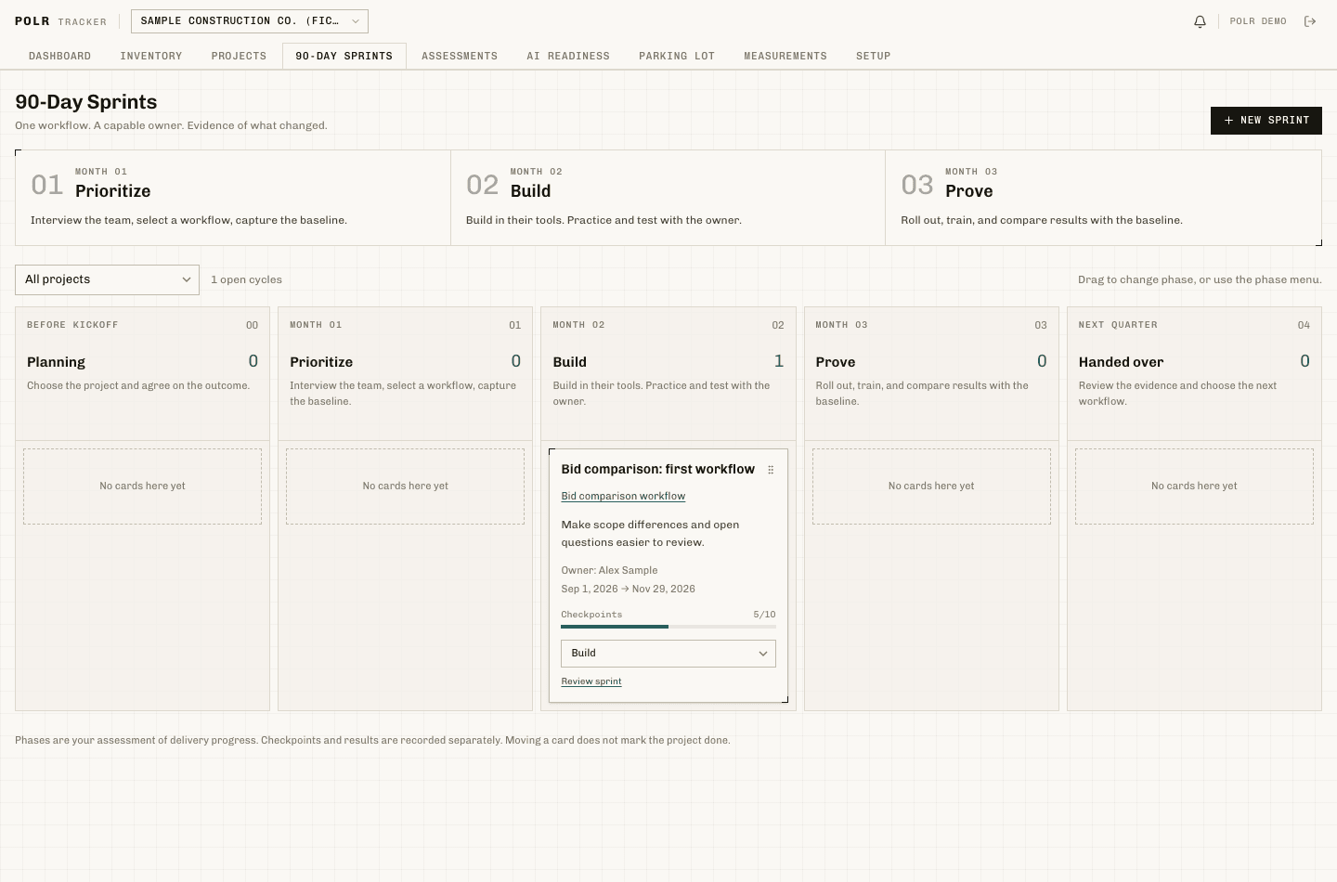1337x882 pixels.
Task: Click the 5/10 checkpoints count
Action: tap(764, 615)
